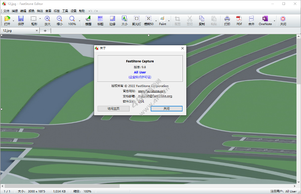Expand the dropdown arrow beside Open (打开)
Image resolution: width=301 pixels, height=194 pixels.
pyautogui.click(x=14, y=21)
